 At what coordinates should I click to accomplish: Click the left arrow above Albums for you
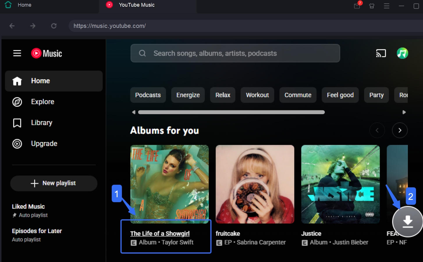[x=377, y=130]
